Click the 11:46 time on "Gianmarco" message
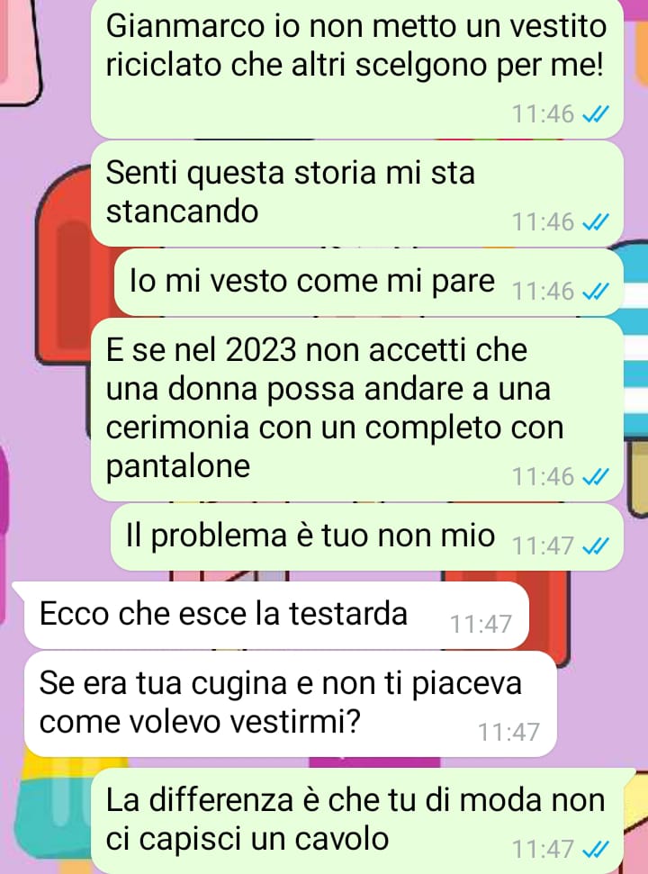 (543, 114)
